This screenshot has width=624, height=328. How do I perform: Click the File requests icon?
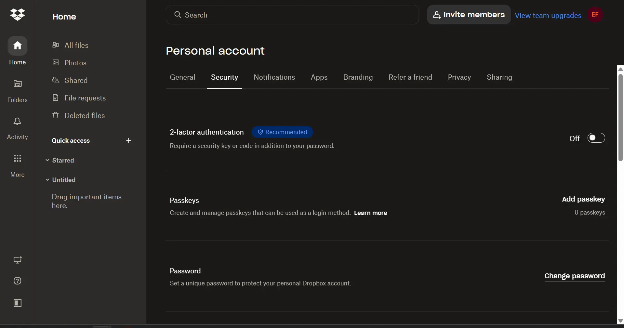pyautogui.click(x=56, y=98)
